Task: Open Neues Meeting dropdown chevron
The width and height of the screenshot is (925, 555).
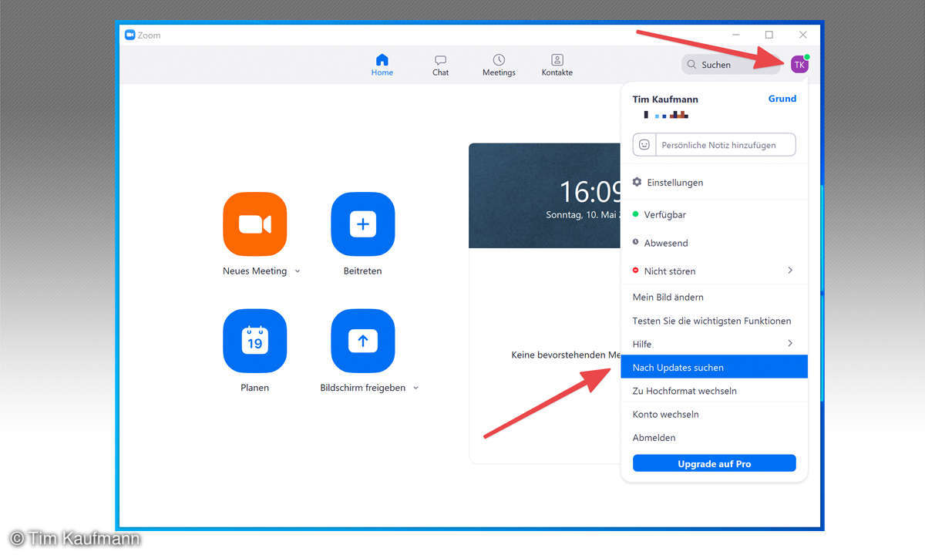Action: click(x=298, y=271)
